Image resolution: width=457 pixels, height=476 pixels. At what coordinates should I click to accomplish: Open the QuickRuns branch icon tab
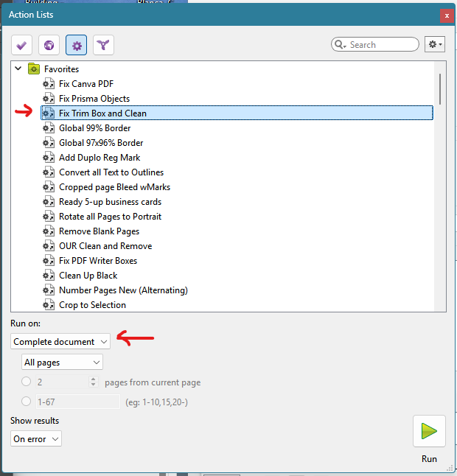103,45
